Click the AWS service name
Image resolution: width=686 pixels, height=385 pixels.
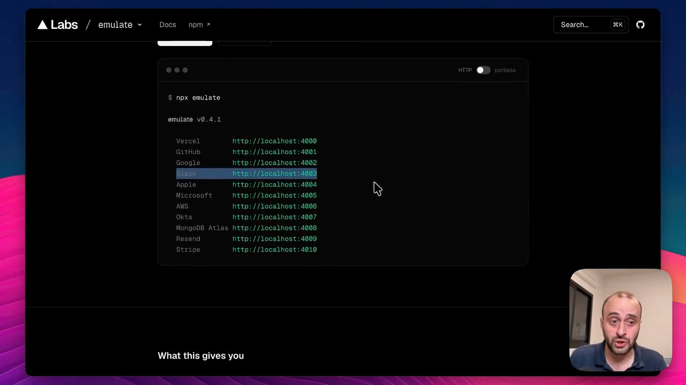click(x=182, y=206)
